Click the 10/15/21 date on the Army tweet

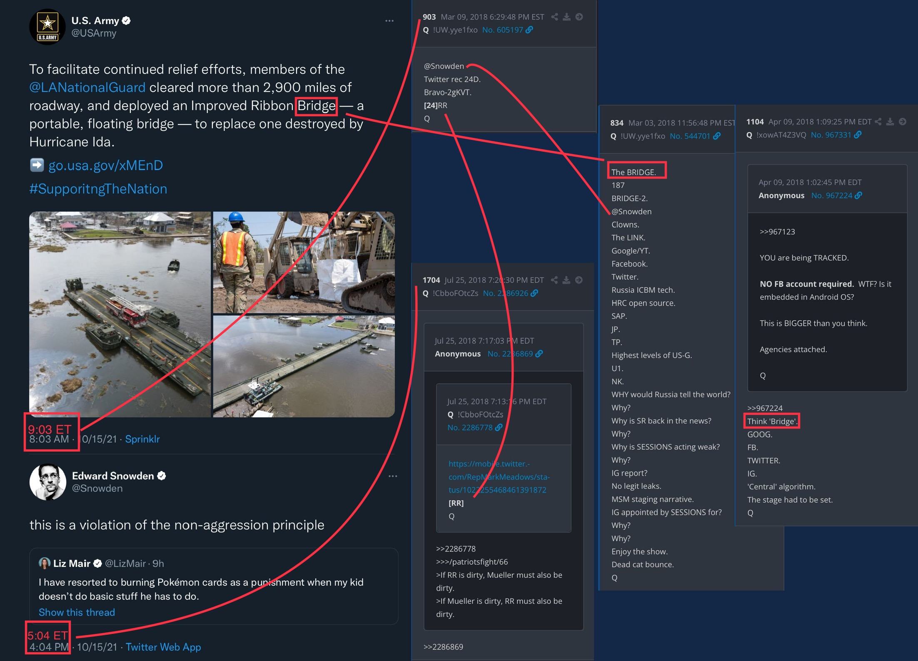tap(97, 439)
